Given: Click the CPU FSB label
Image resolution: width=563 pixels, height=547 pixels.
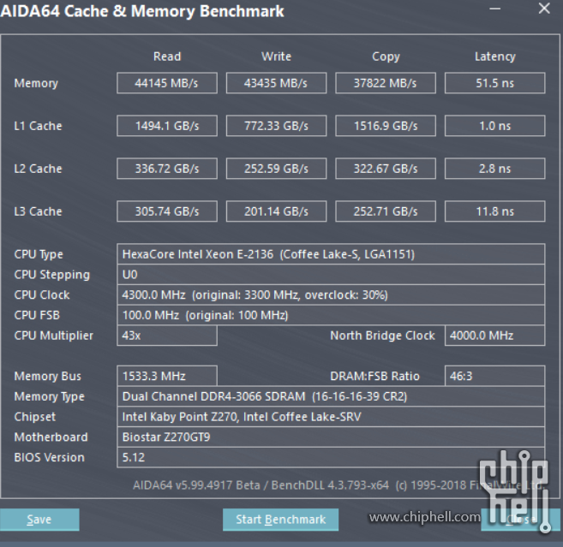Looking at the screenshot, I should click(37, 315).
